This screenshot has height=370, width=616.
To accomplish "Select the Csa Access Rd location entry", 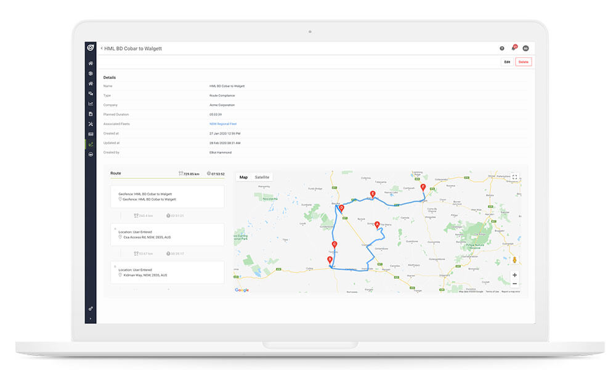I will (x=166, y=234).
